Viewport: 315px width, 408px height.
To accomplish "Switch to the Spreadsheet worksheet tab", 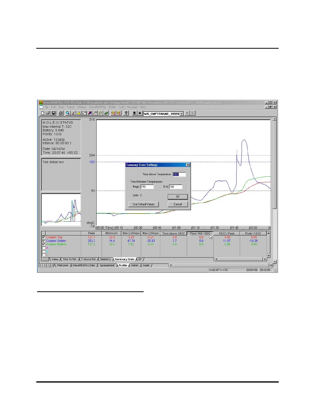I will click(x=107, y=265).
